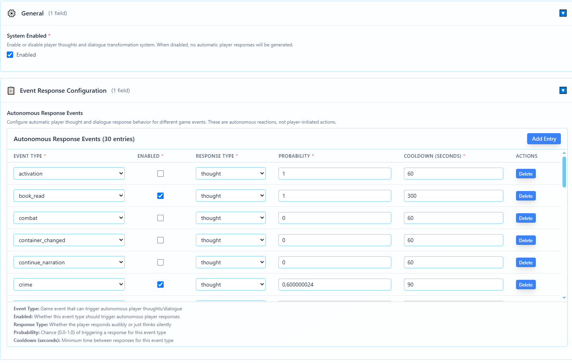The image size is (572, 363).
Task: Uncheck the crime event enabled box
Action: 160,285
